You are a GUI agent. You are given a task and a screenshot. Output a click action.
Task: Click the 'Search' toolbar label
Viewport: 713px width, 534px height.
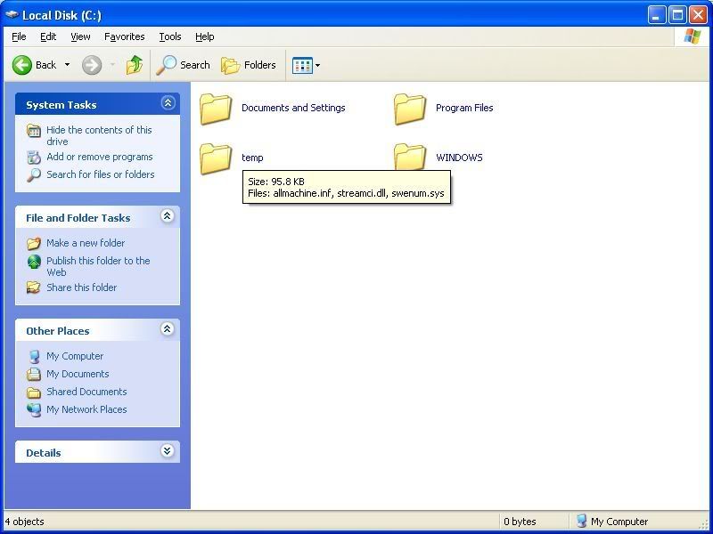click(195, 65)
